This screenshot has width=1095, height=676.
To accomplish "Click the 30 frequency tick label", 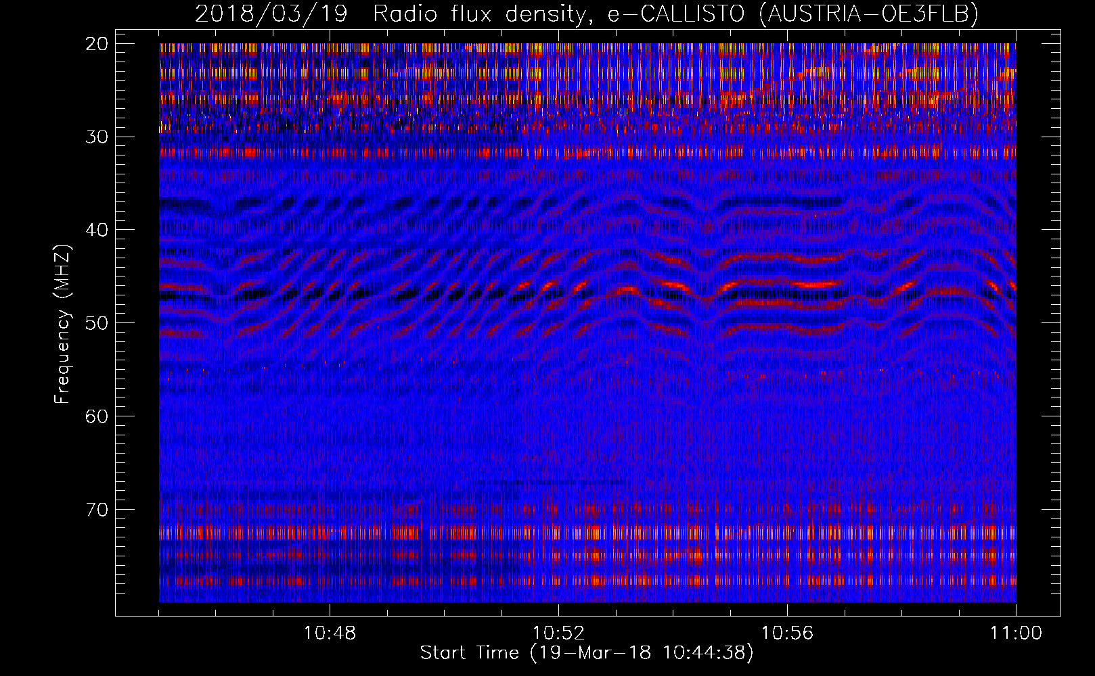I will [x=97, y=137].
